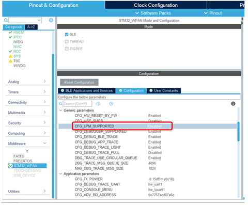248x205 pixels.
Task: Enable the ZIGBEE mode checkbox
Action: point(67,49)
